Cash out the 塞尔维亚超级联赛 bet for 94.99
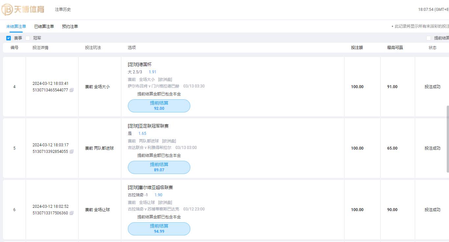 coord(159,229)
